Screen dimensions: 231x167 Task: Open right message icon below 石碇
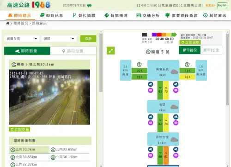176,123
